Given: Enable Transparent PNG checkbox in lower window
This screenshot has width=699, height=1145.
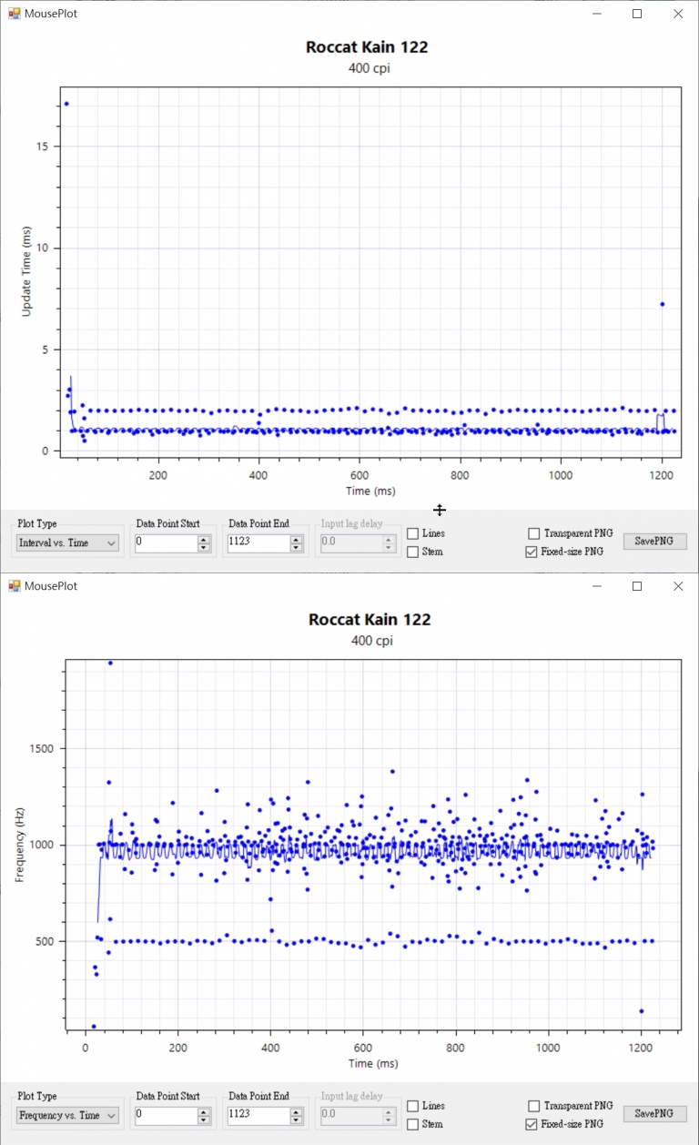Looking at the screenshot, I should pyautogui.click(x=534, y=1106).
